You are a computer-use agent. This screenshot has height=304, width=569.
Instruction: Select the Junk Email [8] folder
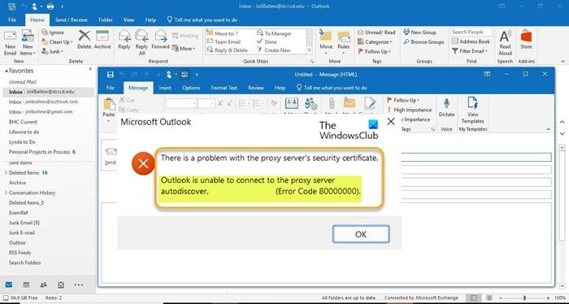pos(24,223)
